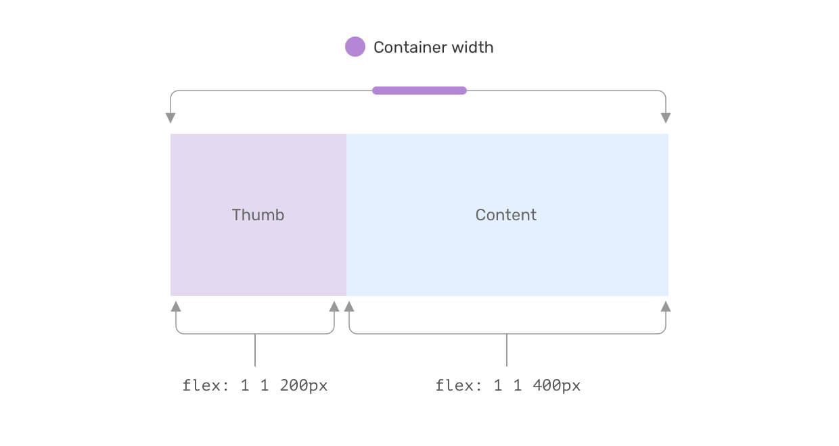This screenshot has width=839, height=446.
Task: Click the top-left downward arrowhead above Thumb
Action: [x=171, y=118]
